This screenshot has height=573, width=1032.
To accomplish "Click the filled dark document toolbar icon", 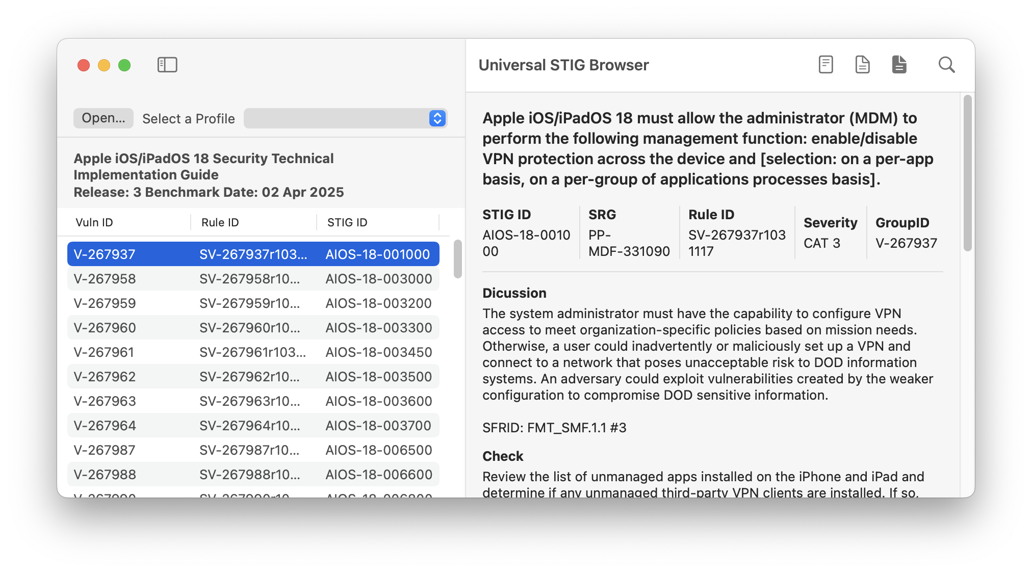I will pos(899,65).
